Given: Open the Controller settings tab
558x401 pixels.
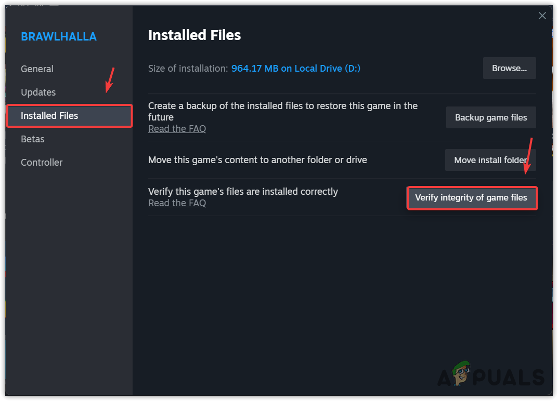Looking at the screenshot, I should [42, 163].
